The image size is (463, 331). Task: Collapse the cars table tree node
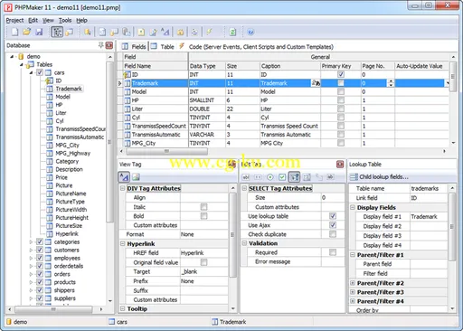pos(31,72)
